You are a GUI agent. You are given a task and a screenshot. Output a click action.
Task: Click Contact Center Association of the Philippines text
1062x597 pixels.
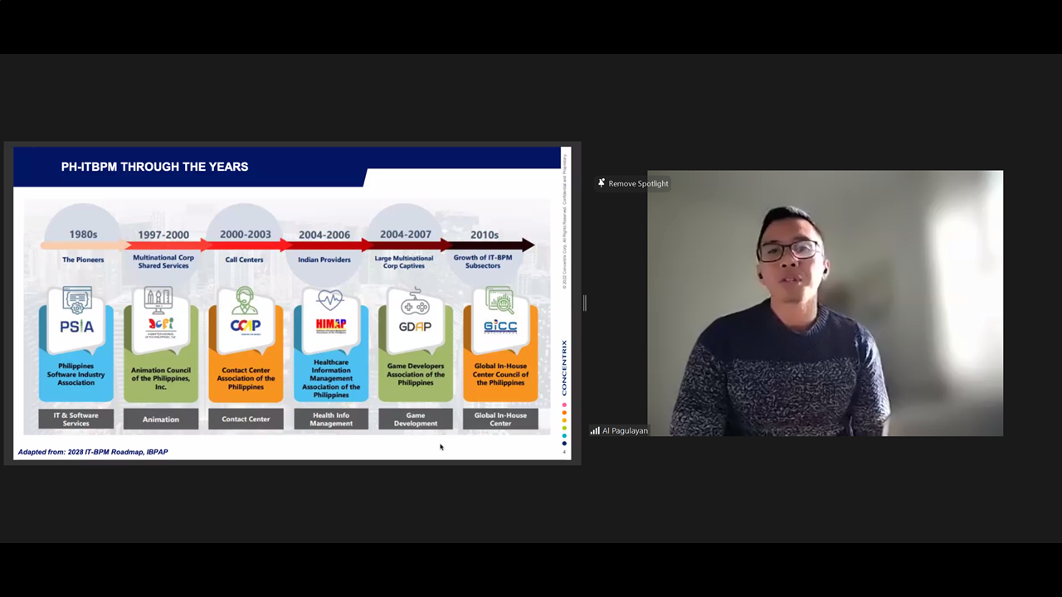pyautogui.click(x=246, y=378)
